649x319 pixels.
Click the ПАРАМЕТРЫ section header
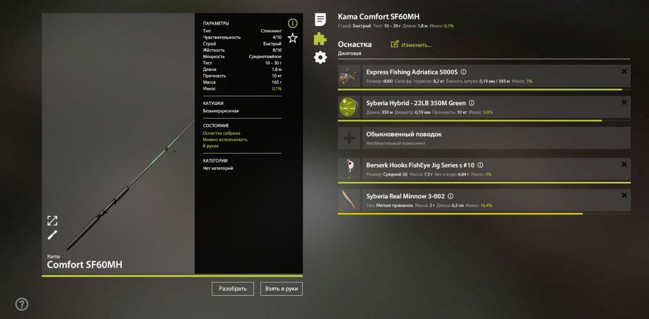pos(216,23)
